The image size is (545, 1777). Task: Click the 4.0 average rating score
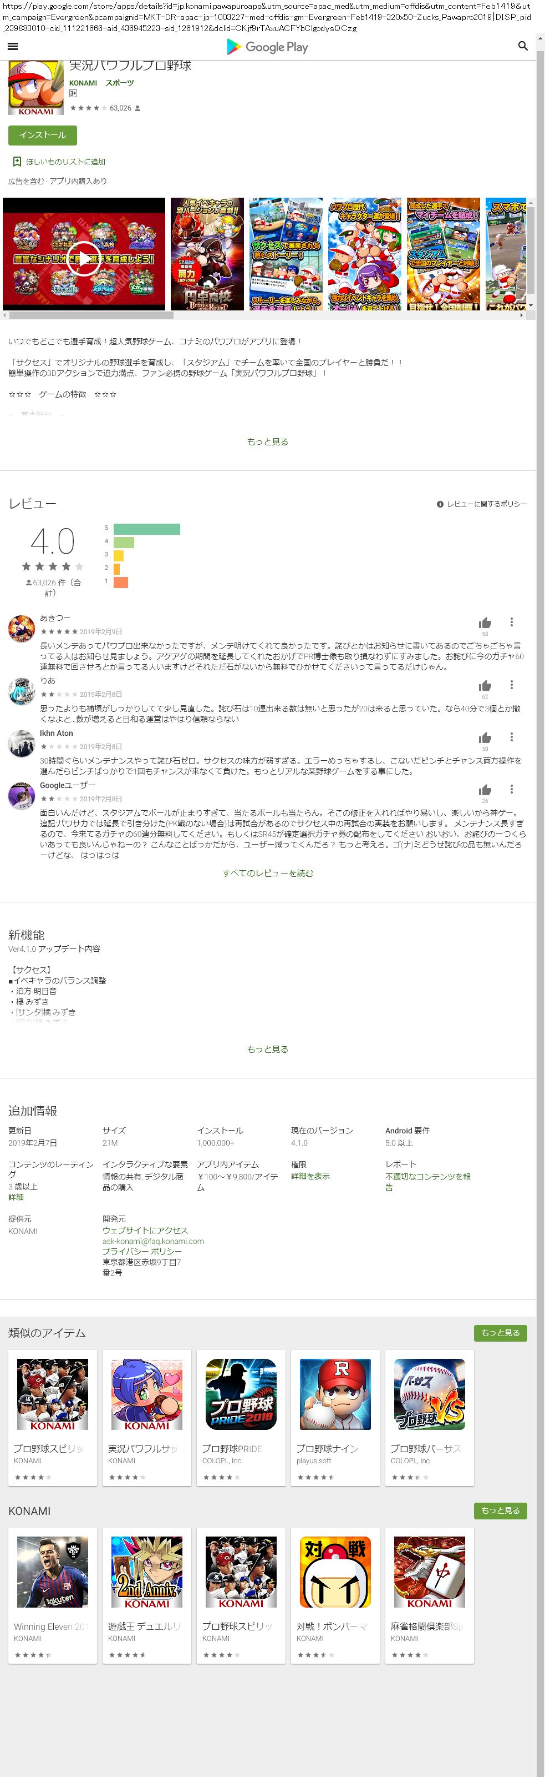coord(52,541)
